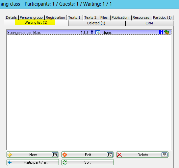This screenshot has height=168, width=179.
Task: Click the blue info icon in list row
Action: tap(161, 32)
